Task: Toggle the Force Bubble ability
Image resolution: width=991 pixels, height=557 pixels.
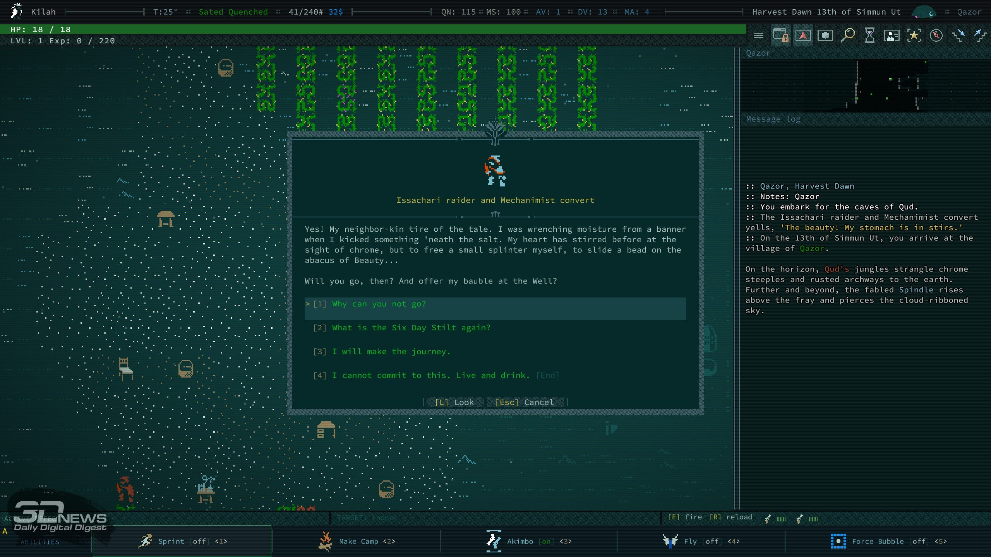Action: pyautogui.click(x=888, y=541)
